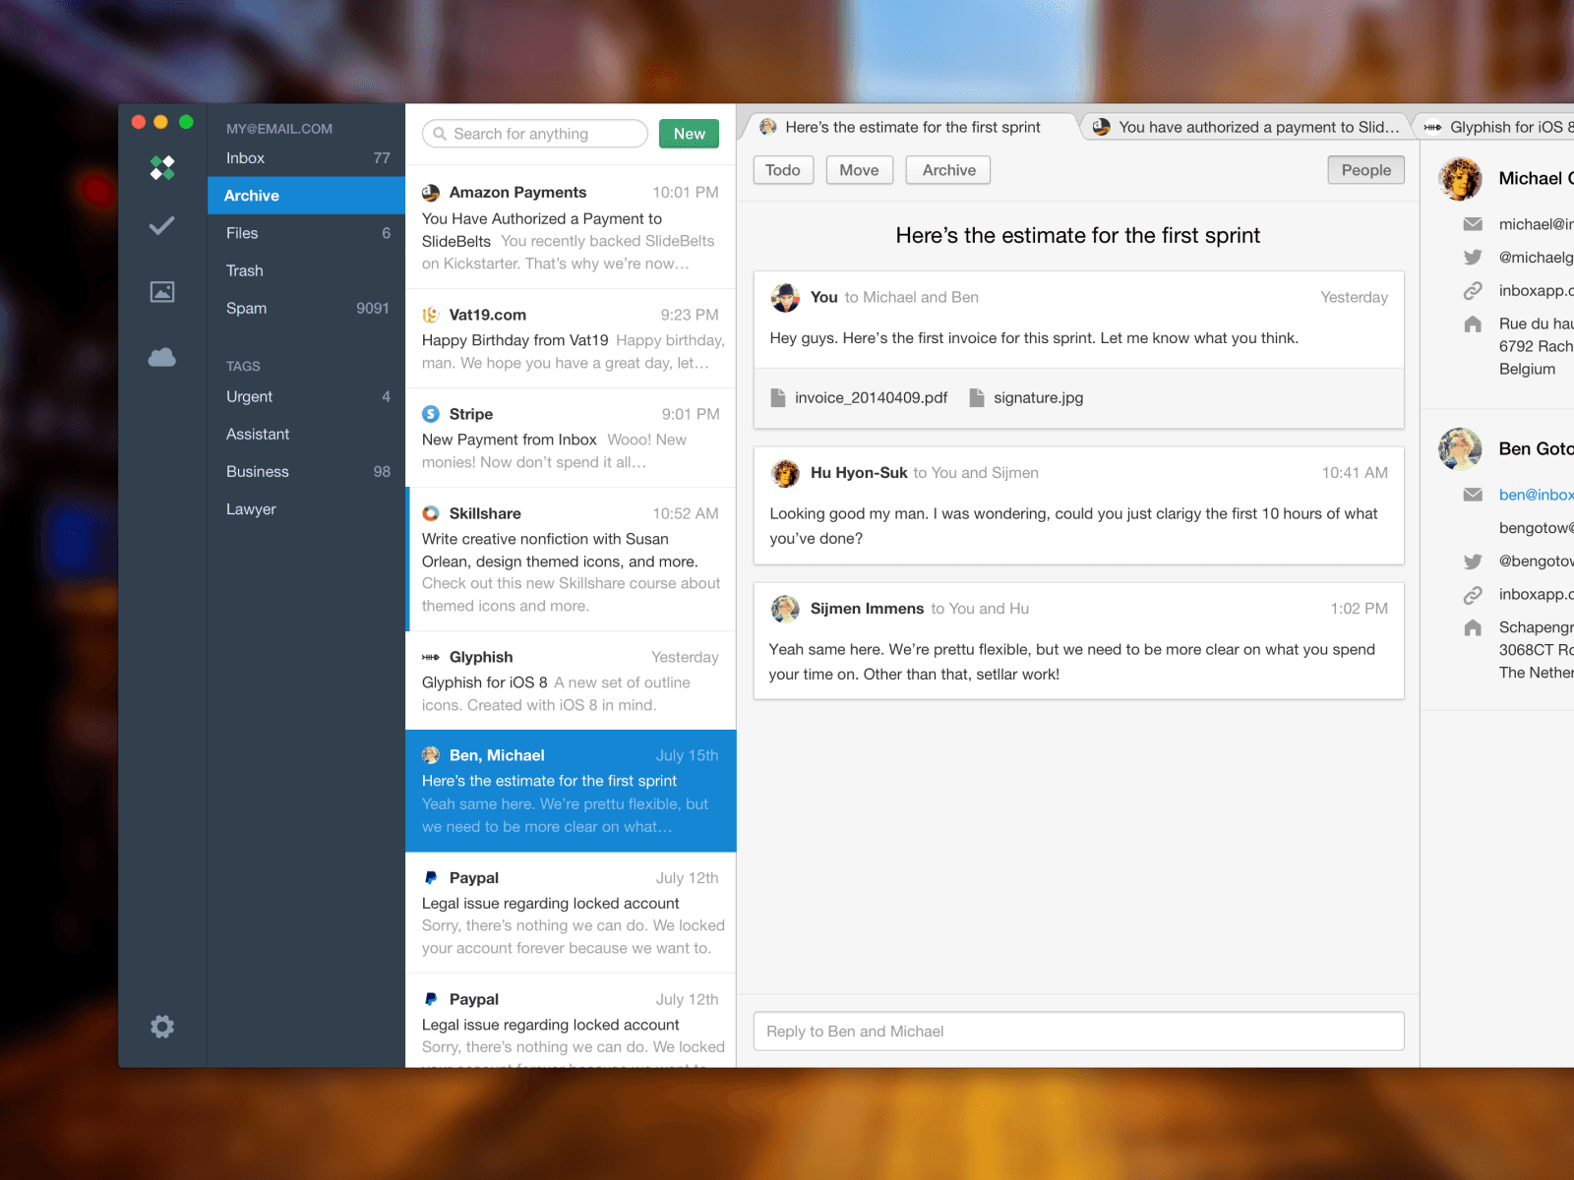Click the Todo button
The image size is (1574, 1180).
pyautogui.click(x=783, y=170)
